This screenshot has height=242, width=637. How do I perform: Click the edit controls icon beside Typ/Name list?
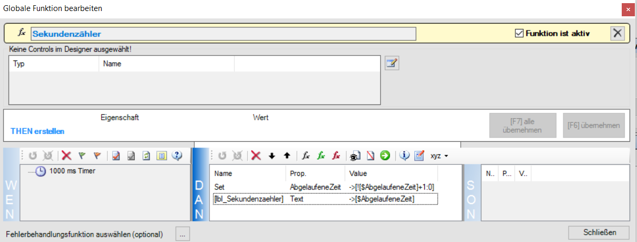(x=391, y=64)
